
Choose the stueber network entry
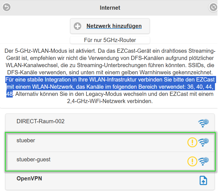110,142
